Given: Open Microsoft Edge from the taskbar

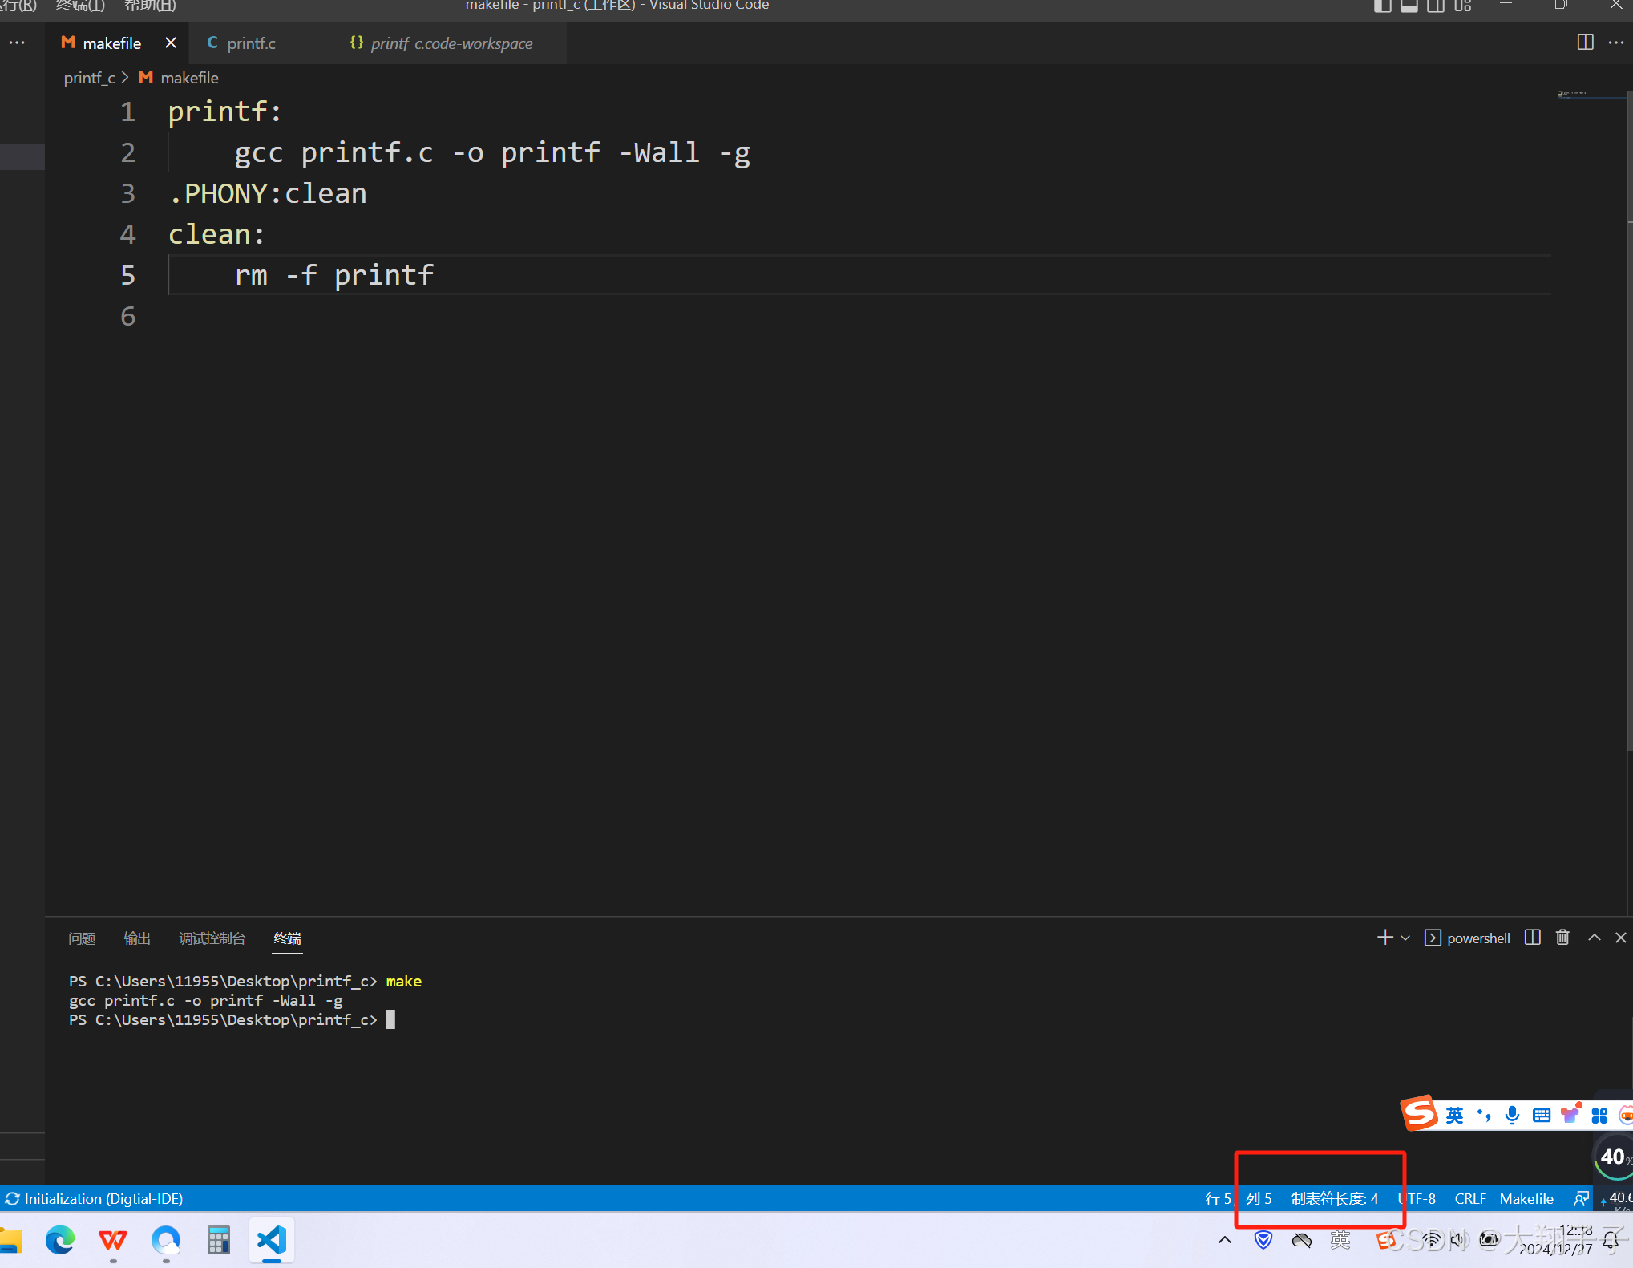Looking at the screenshot, I should 59,1240.
